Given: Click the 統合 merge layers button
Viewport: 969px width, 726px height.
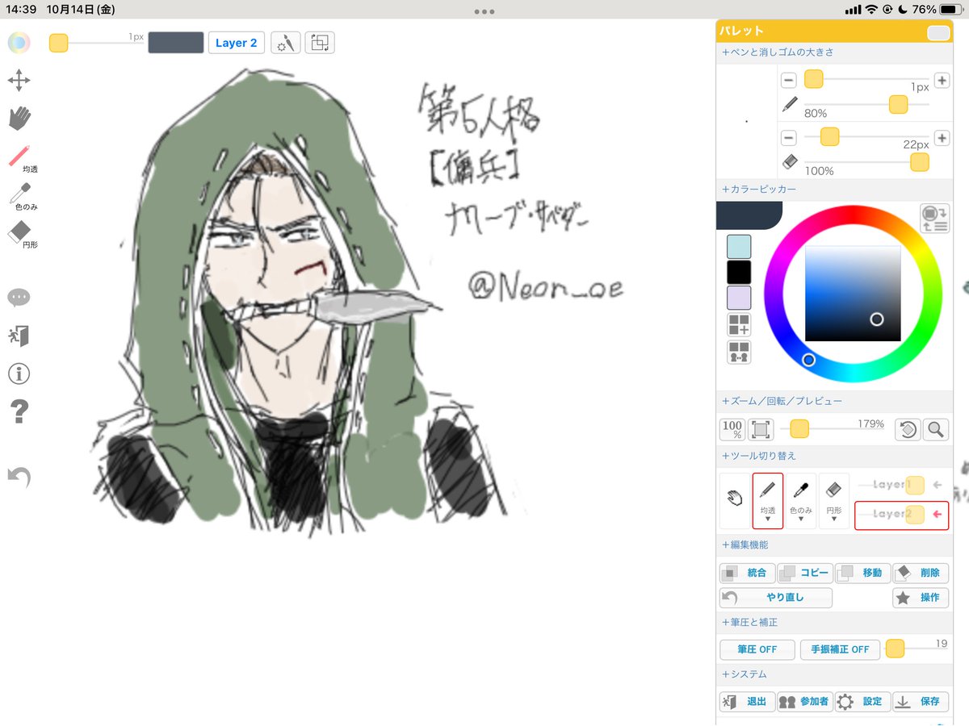Looking at the screenshot, I should click(748, 573).
